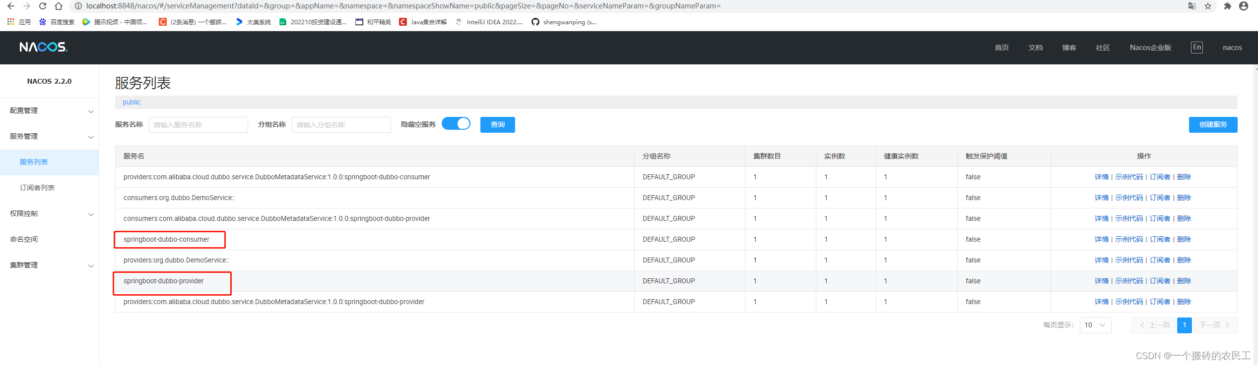Go to 首页 in top navigation
This screenshot has height=365, width=1258.
pos(1001,48)
